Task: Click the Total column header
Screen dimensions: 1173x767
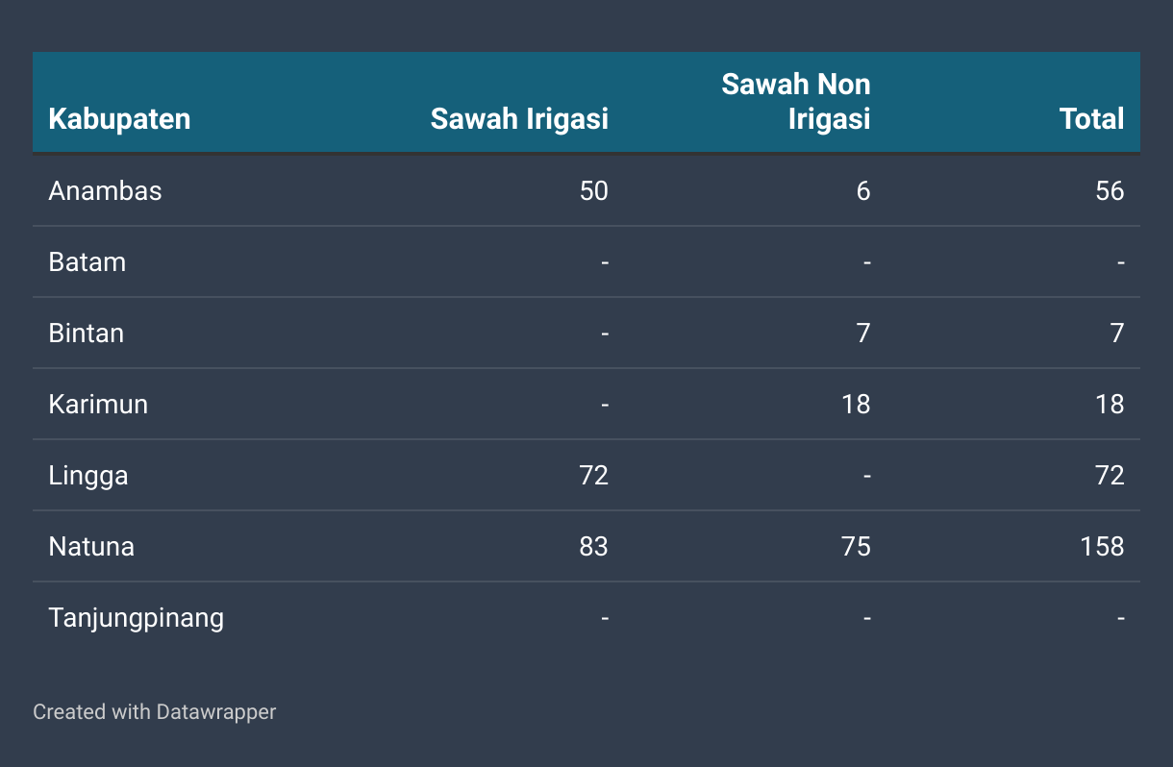Action: tap(1091, 119)
